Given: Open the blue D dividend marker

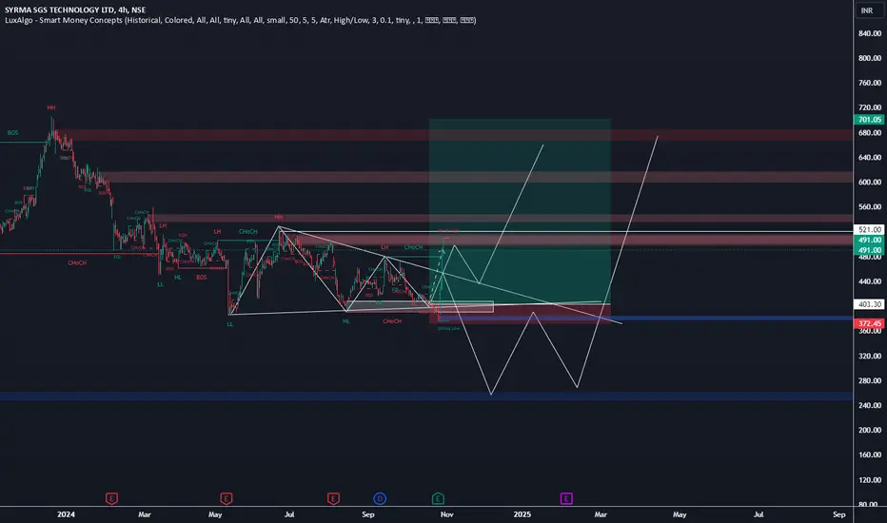Looking at the screenshot, I should pos(380,498).
